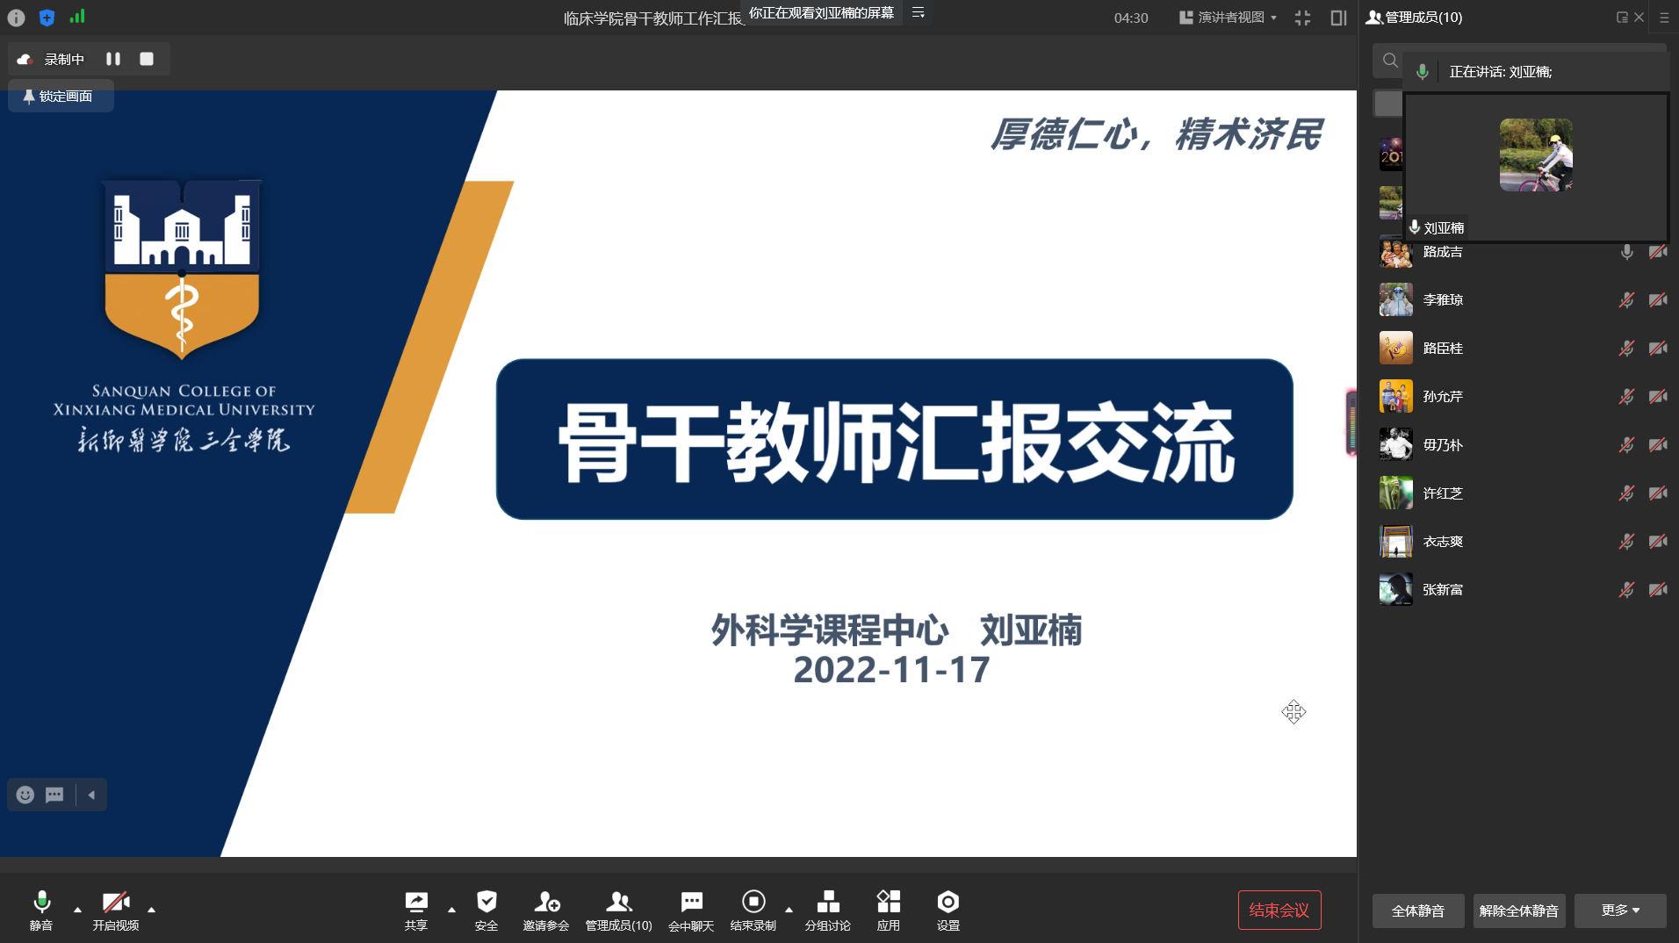The height and width of the screenshot is (943, 1679).
Task: Click the member search field
Action: tap(1390, 61)
